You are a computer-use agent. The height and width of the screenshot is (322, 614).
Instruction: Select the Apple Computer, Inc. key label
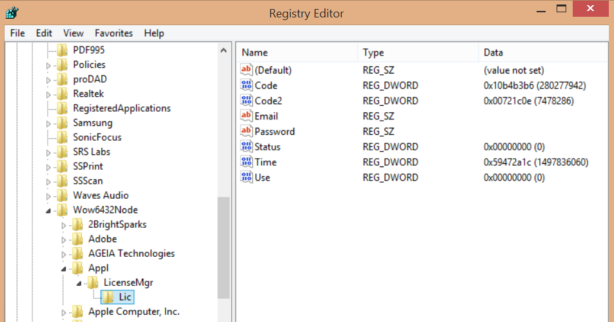(x=134, y=312)
